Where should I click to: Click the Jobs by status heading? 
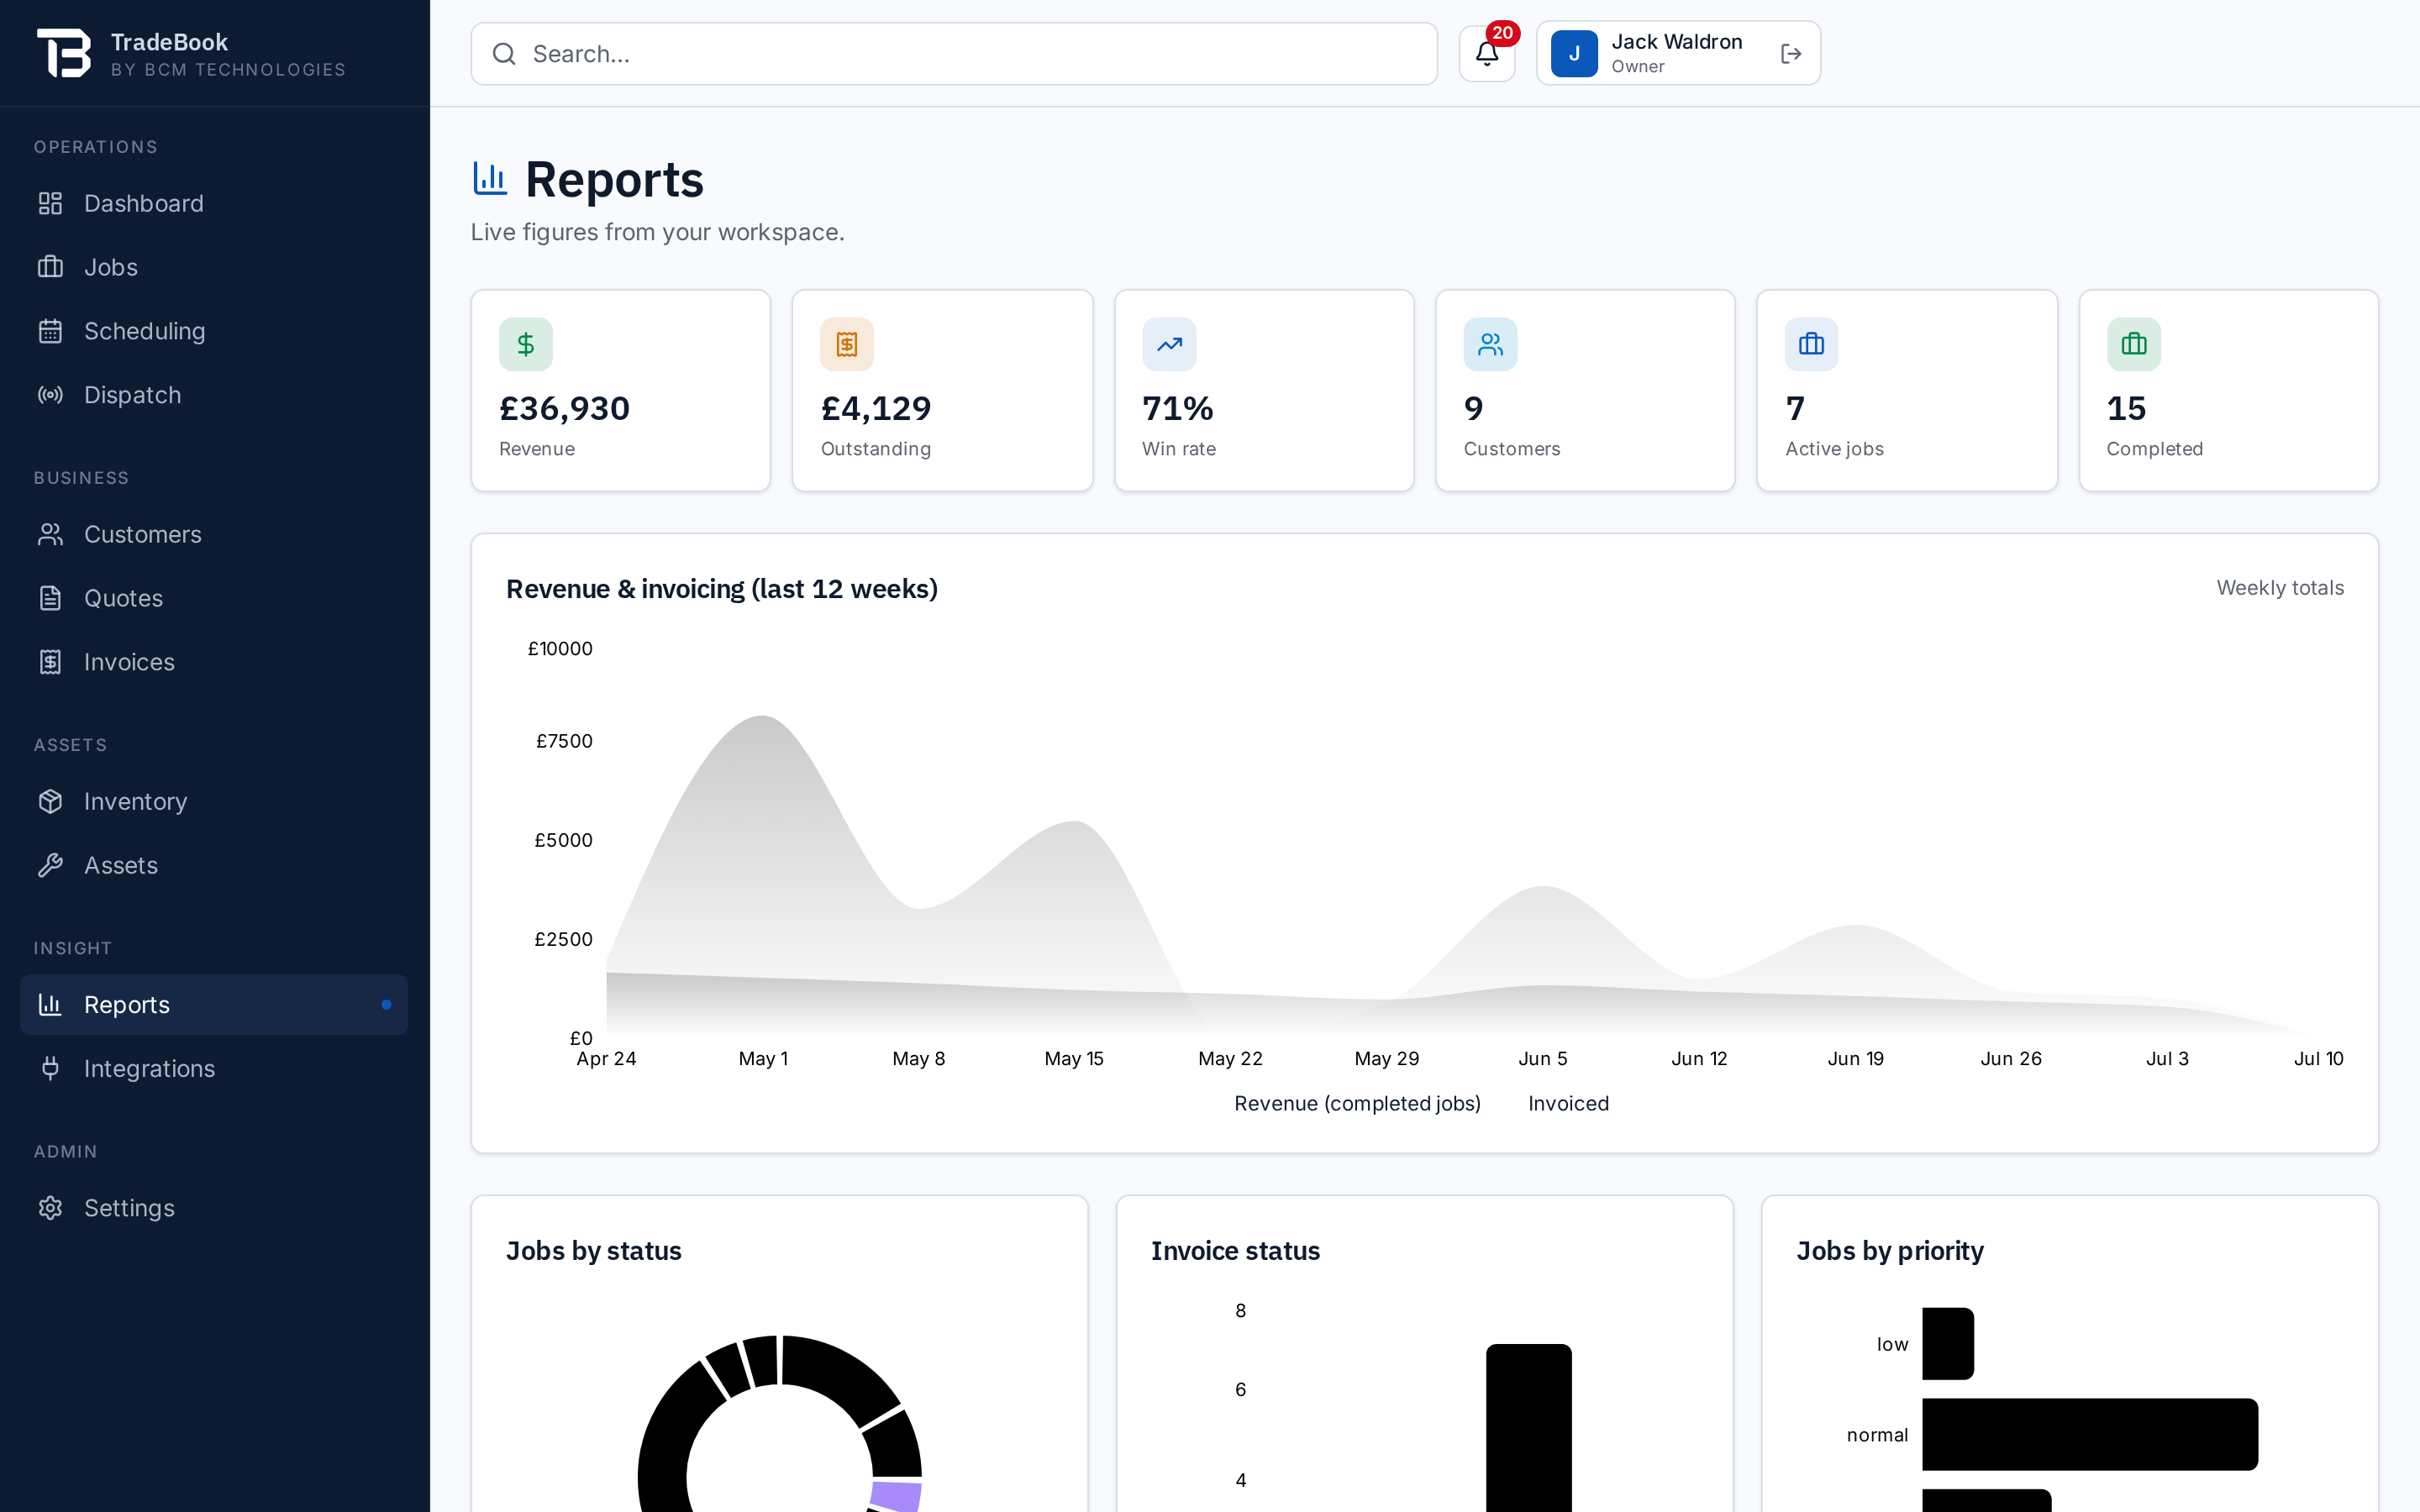(x=593, y=1251)
